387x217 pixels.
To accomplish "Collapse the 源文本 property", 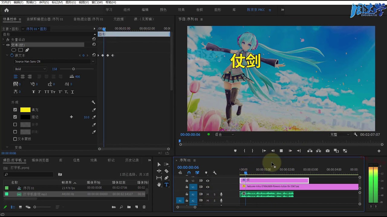I will tap(7, 55).
